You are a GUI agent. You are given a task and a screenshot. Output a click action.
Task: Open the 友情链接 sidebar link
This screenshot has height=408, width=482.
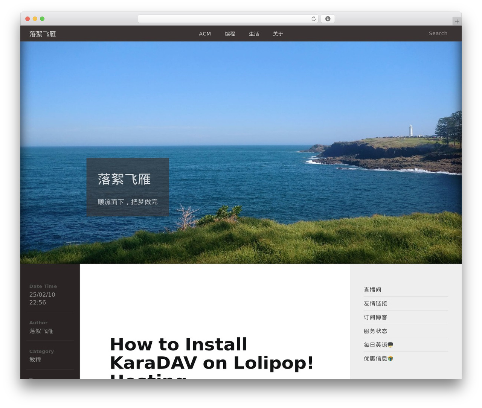pos(375,303)
